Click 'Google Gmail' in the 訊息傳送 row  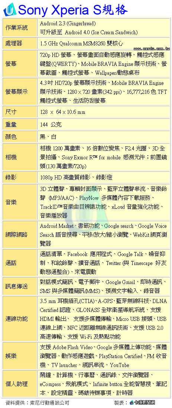[120, 282]
